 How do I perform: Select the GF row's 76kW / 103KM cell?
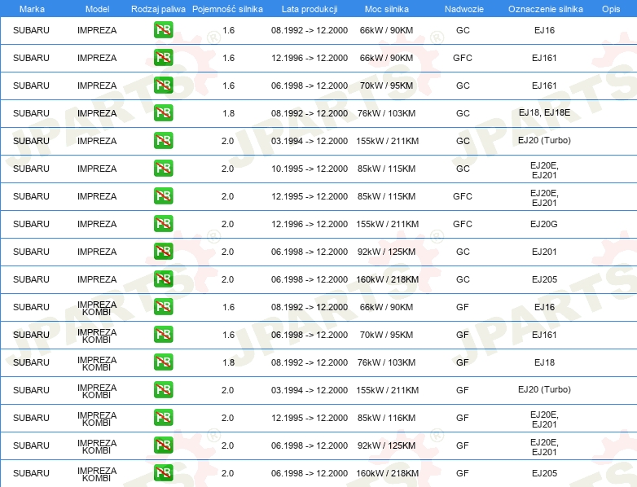click(x=386, y=362)
